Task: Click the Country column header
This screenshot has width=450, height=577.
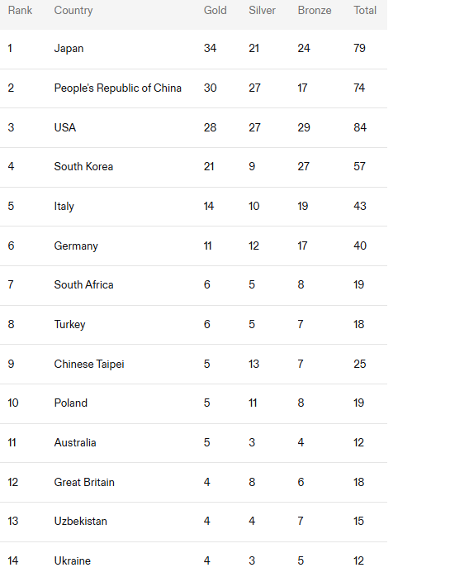Action: 73,11
